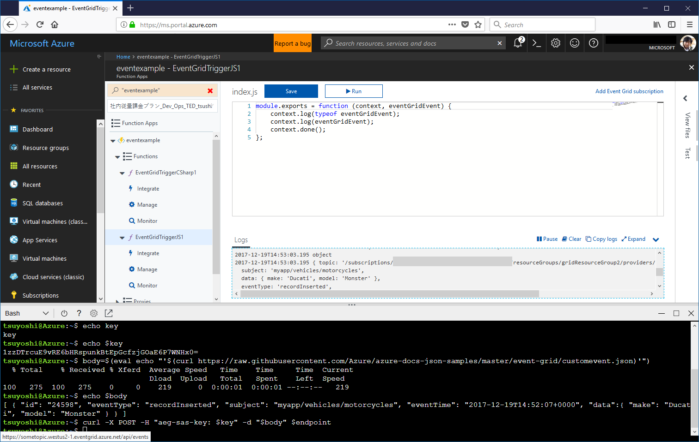The image size is (699, 442).
Task: Clear the Azure resource search box
Action: pos(499,43)
